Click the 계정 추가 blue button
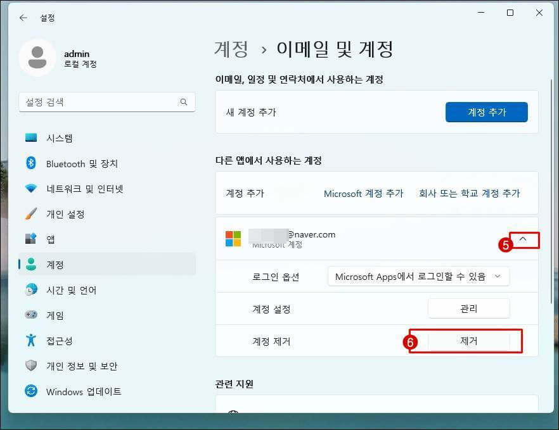This screenshot has height=430, width=559. pos(486,112)
